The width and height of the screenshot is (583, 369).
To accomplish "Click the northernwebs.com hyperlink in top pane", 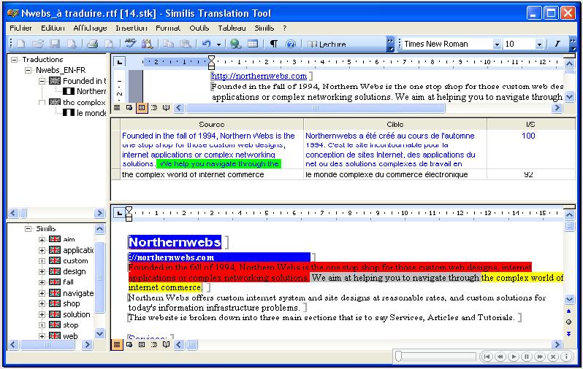I will pyautogui.click(x=259, y=75).
